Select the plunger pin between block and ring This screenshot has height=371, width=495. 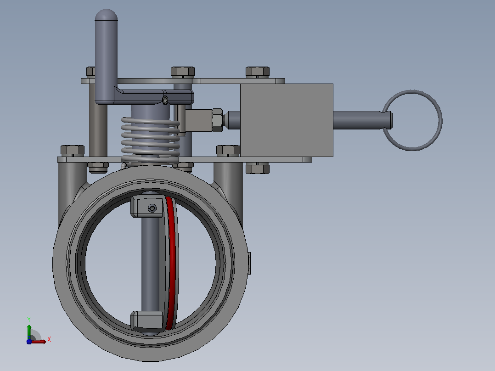point(363,120)
